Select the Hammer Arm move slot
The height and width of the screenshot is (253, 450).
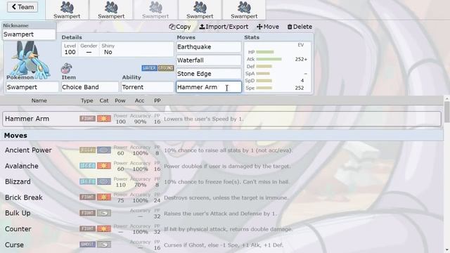click(x=209, y=87)
